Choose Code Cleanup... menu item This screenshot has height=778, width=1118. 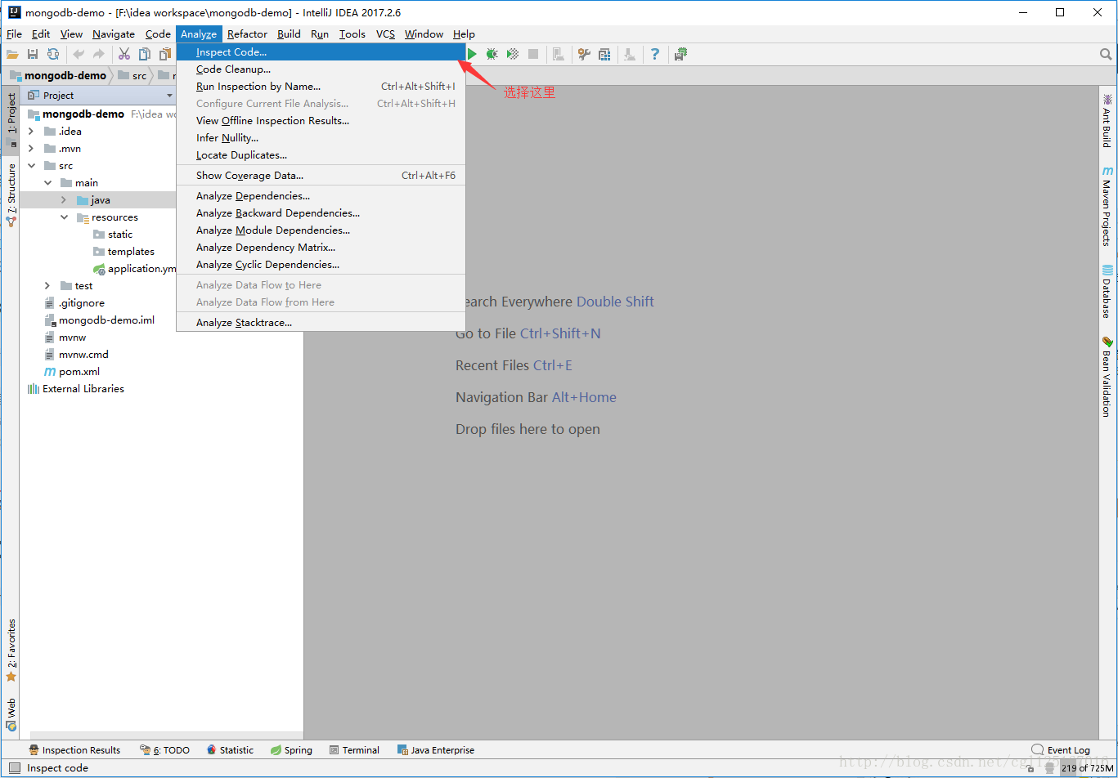[321, 69]
